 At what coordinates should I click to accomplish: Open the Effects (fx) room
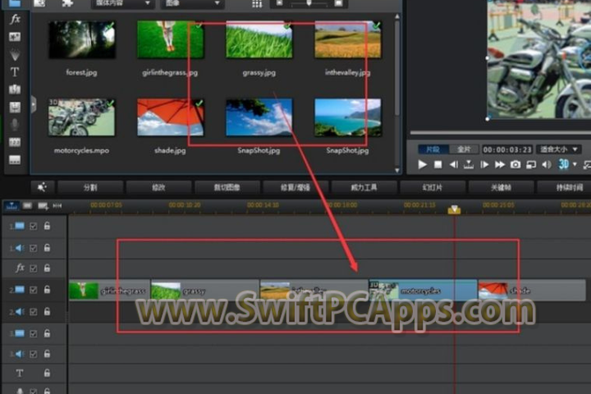tap(15, 19)
